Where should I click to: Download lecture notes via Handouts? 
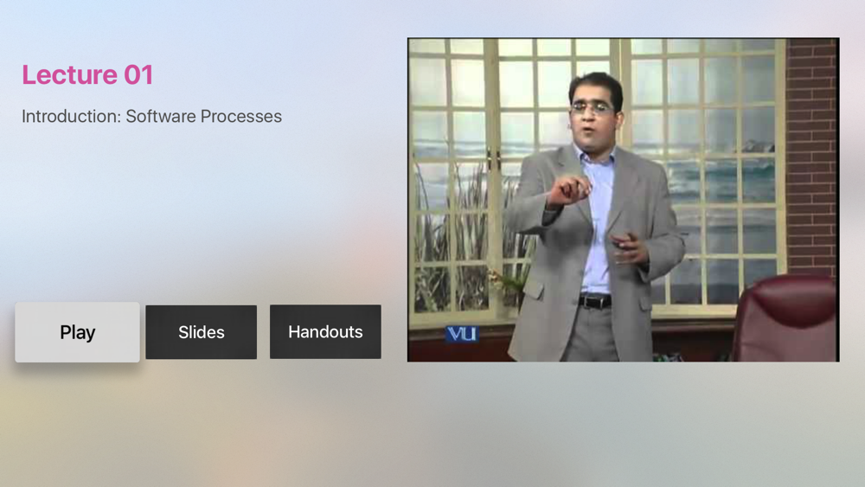325,332
